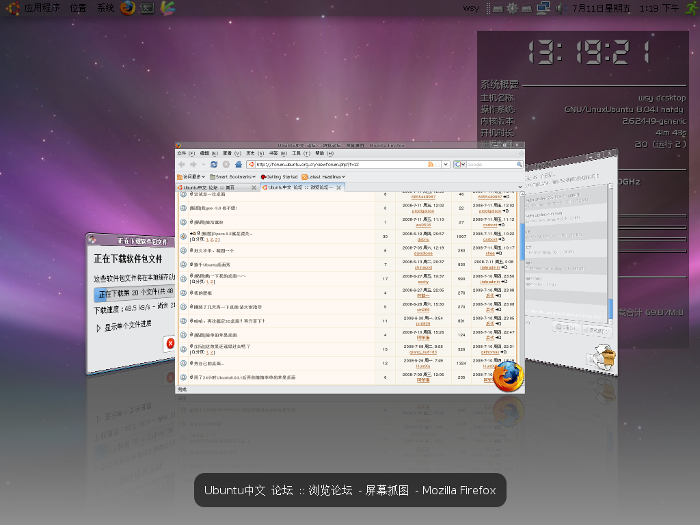Viewport: 700px width, 525px height.
Task: Open the 帮助 (H) menu in Firefox
Action: 325,153
